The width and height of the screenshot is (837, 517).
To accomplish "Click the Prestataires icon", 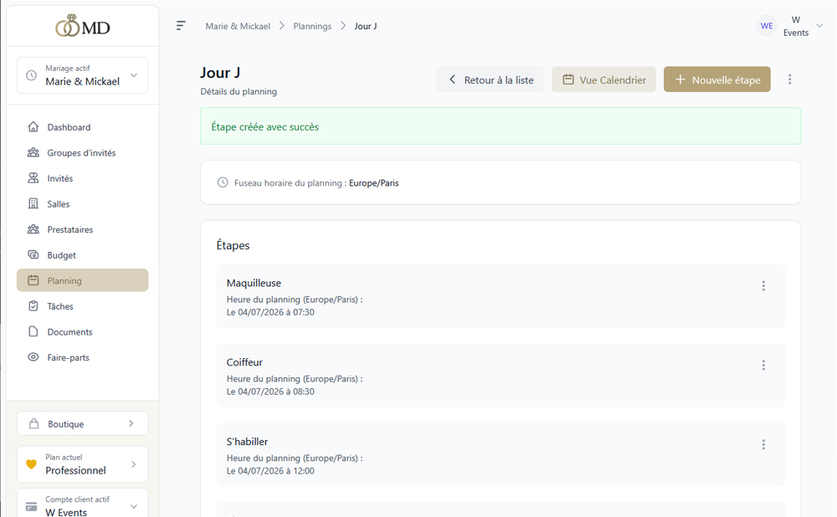I will pos(33,229).
